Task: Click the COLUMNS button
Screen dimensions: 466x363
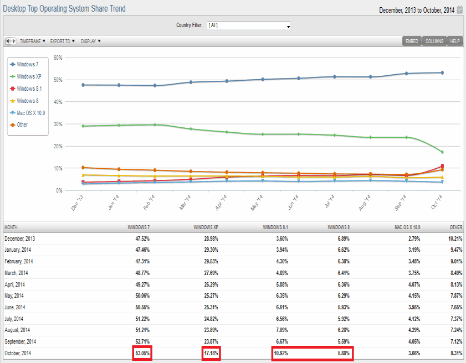Action: click(x=434, y=42)
